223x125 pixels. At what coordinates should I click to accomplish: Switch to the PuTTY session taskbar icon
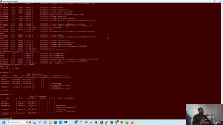[x=106, y=122]
